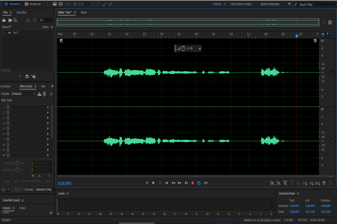Image resolution: width=337 pixels, height=224 pixels.
Task: Delete the current effects rack preset
Action: pyautogui.click(x=44, y=94)
